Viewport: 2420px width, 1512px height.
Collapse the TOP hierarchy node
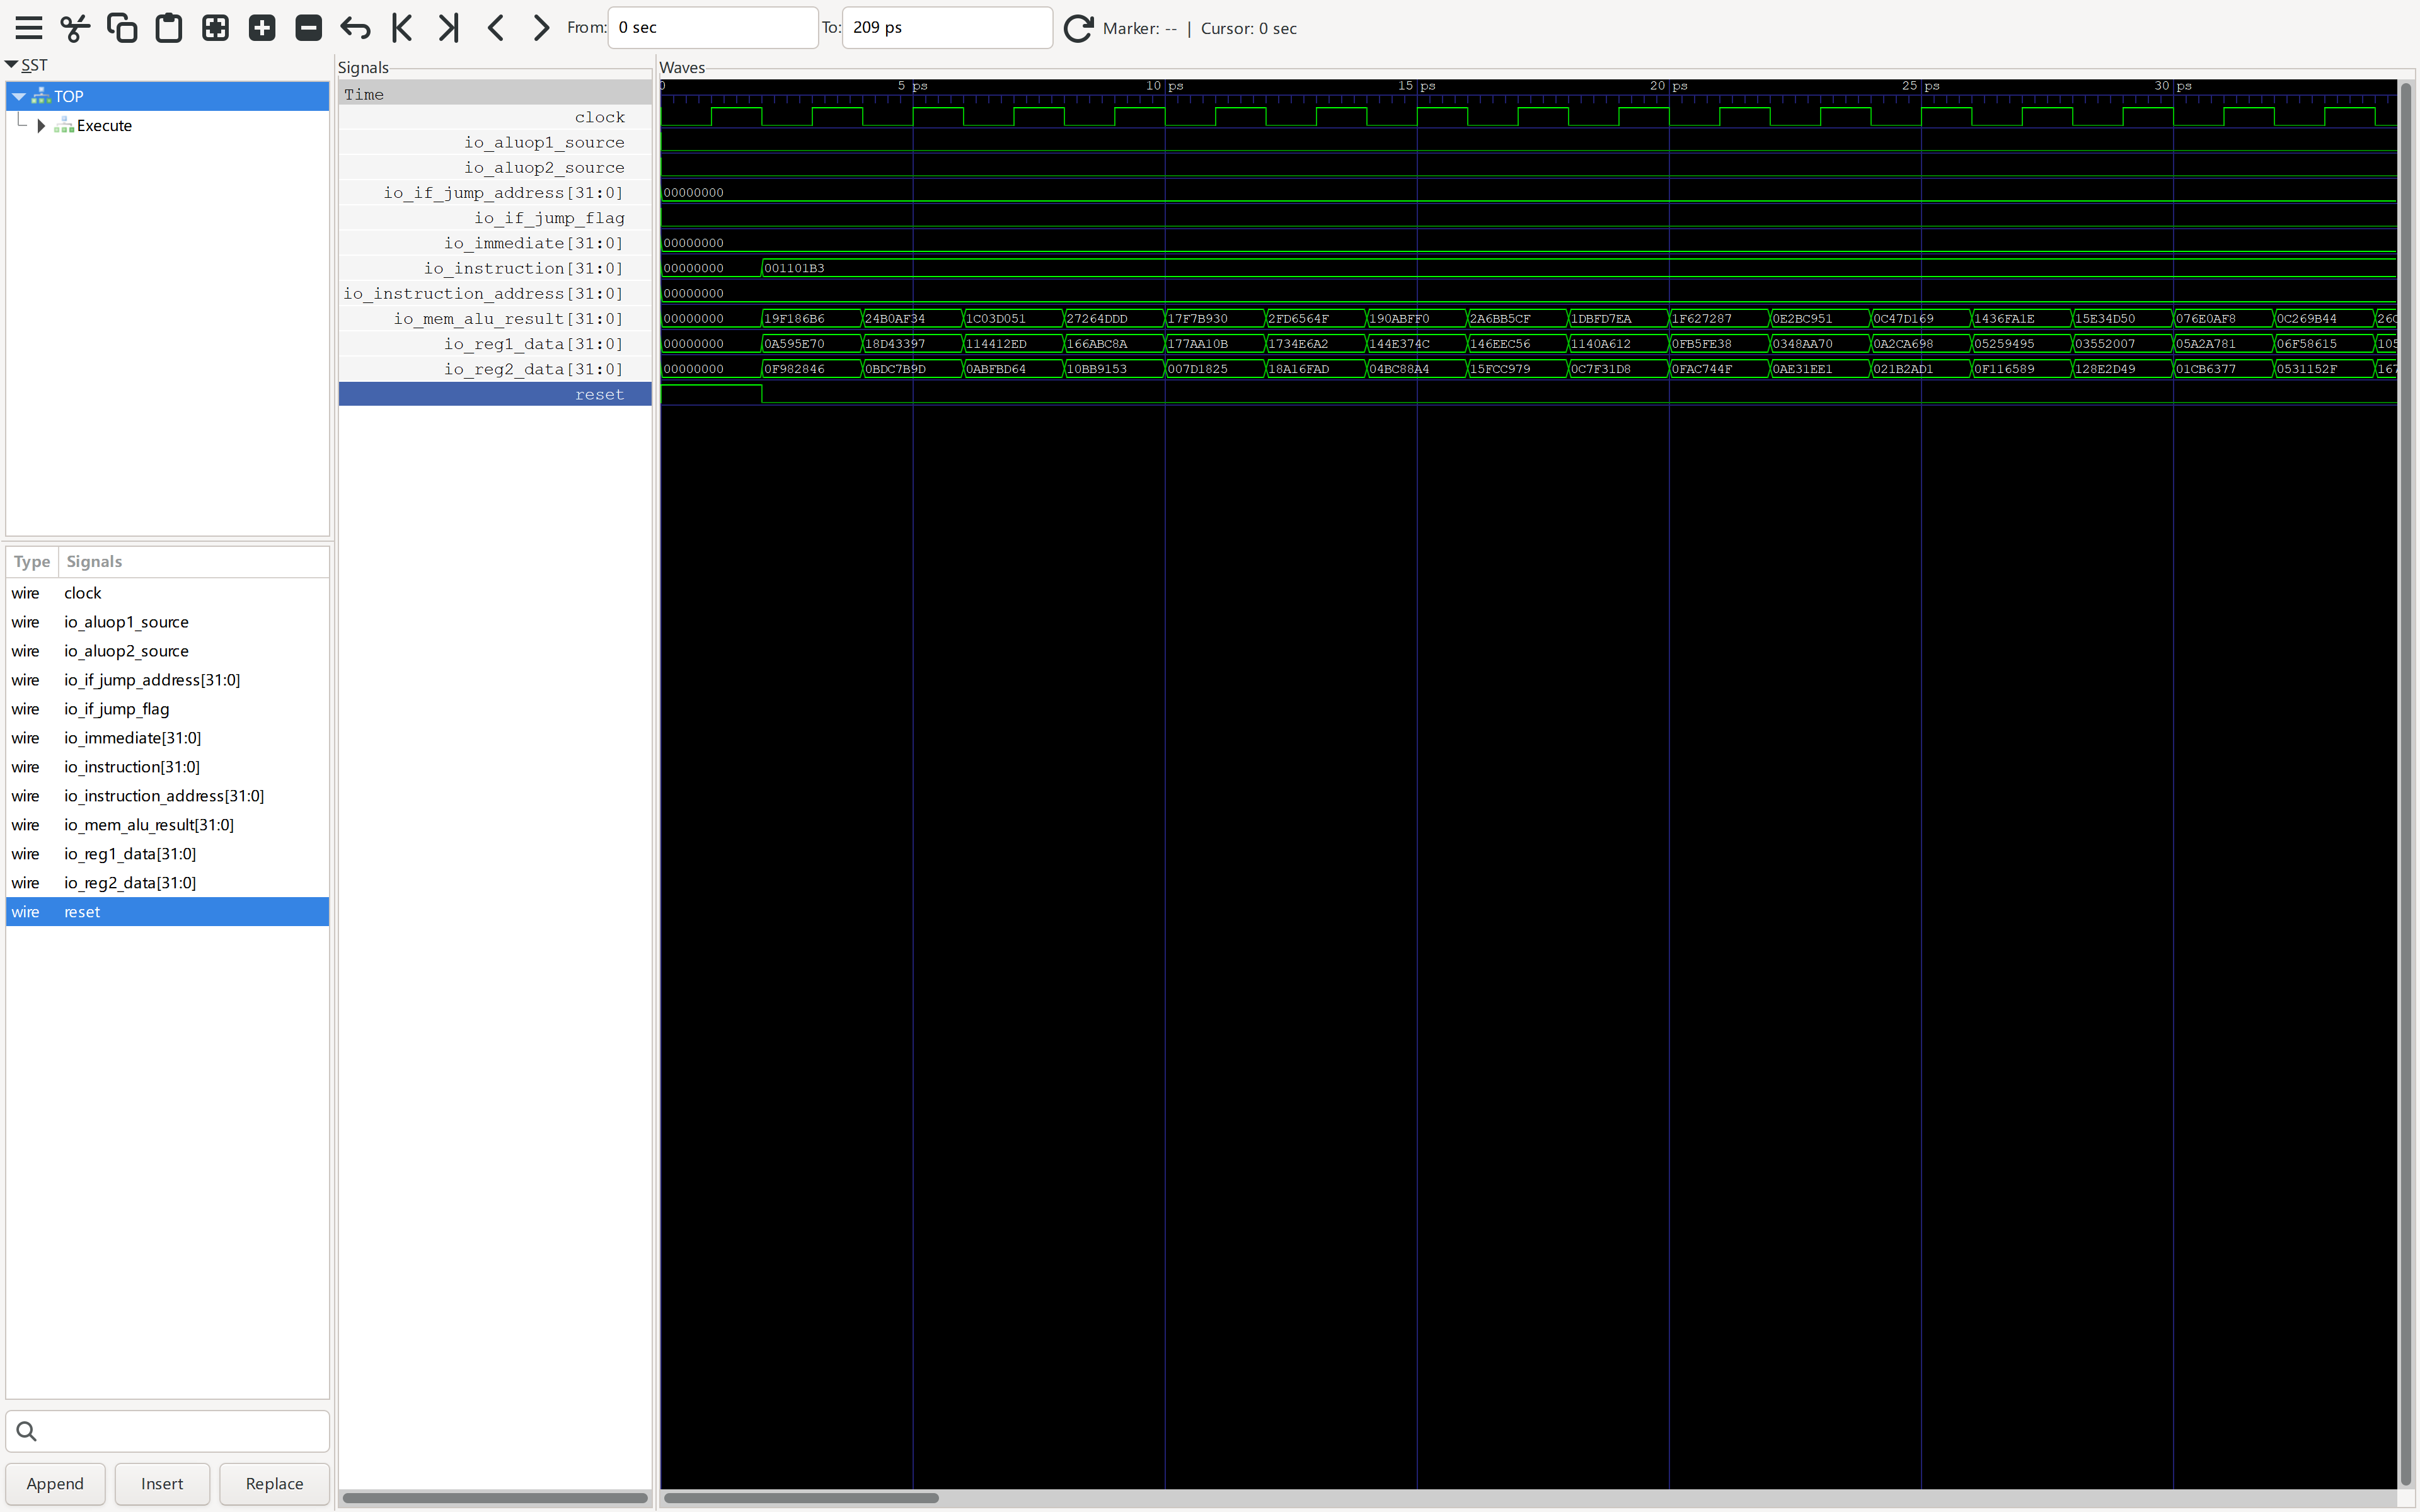[x=19, y=97]
